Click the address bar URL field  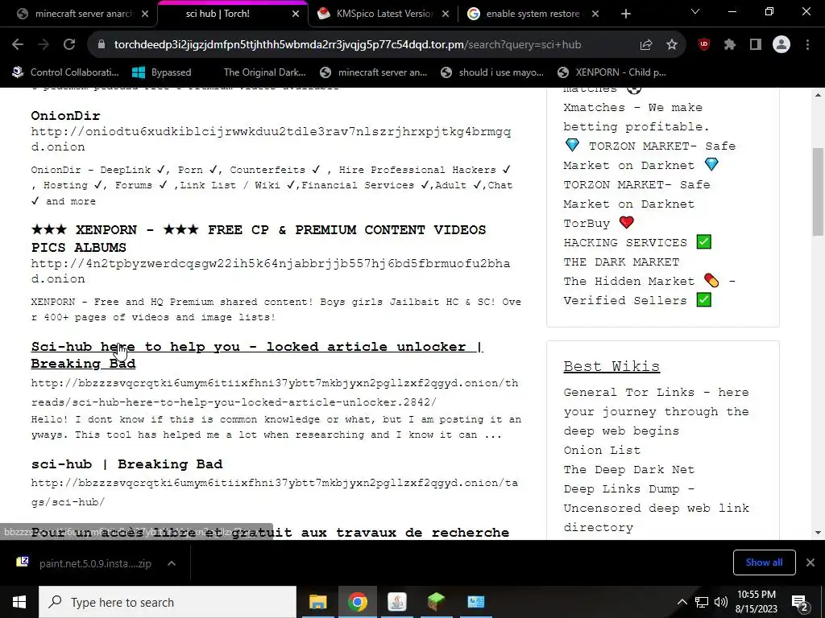point(347,45)
